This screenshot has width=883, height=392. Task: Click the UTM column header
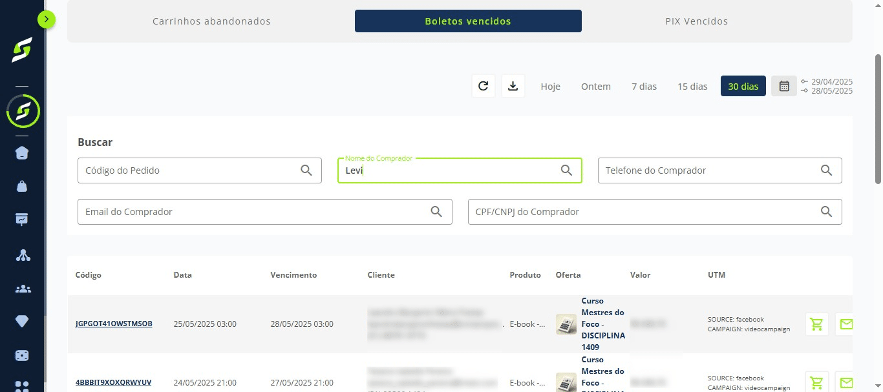716,275
